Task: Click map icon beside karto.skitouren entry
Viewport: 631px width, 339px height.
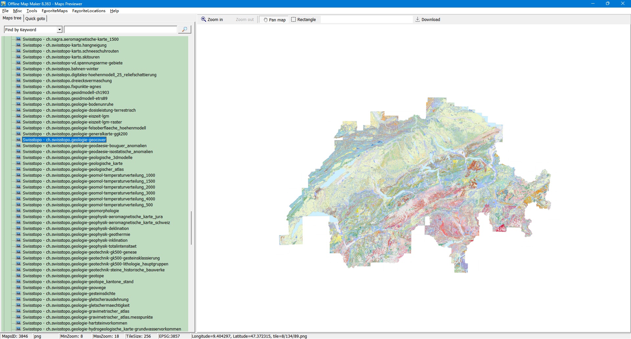Action: 18,57
